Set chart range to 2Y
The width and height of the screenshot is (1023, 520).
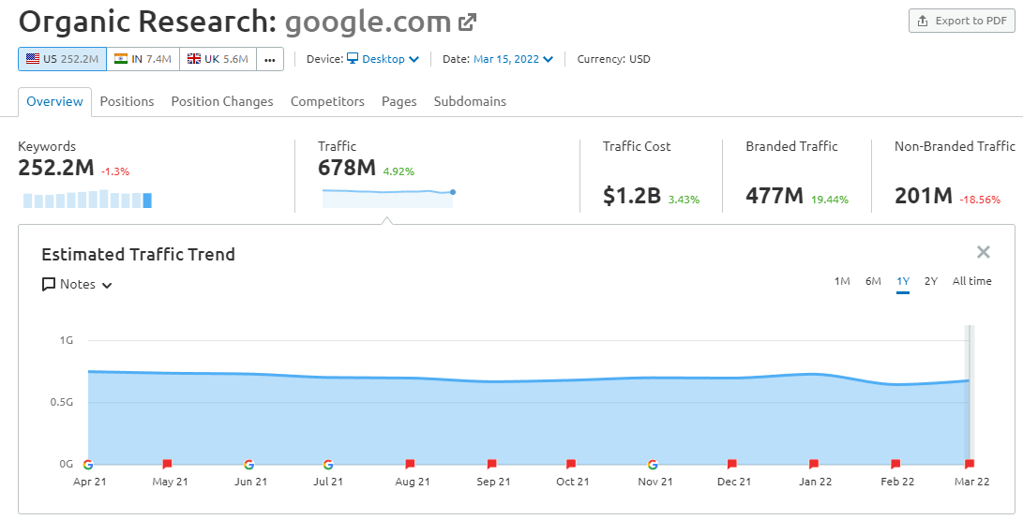click(931, 281)
